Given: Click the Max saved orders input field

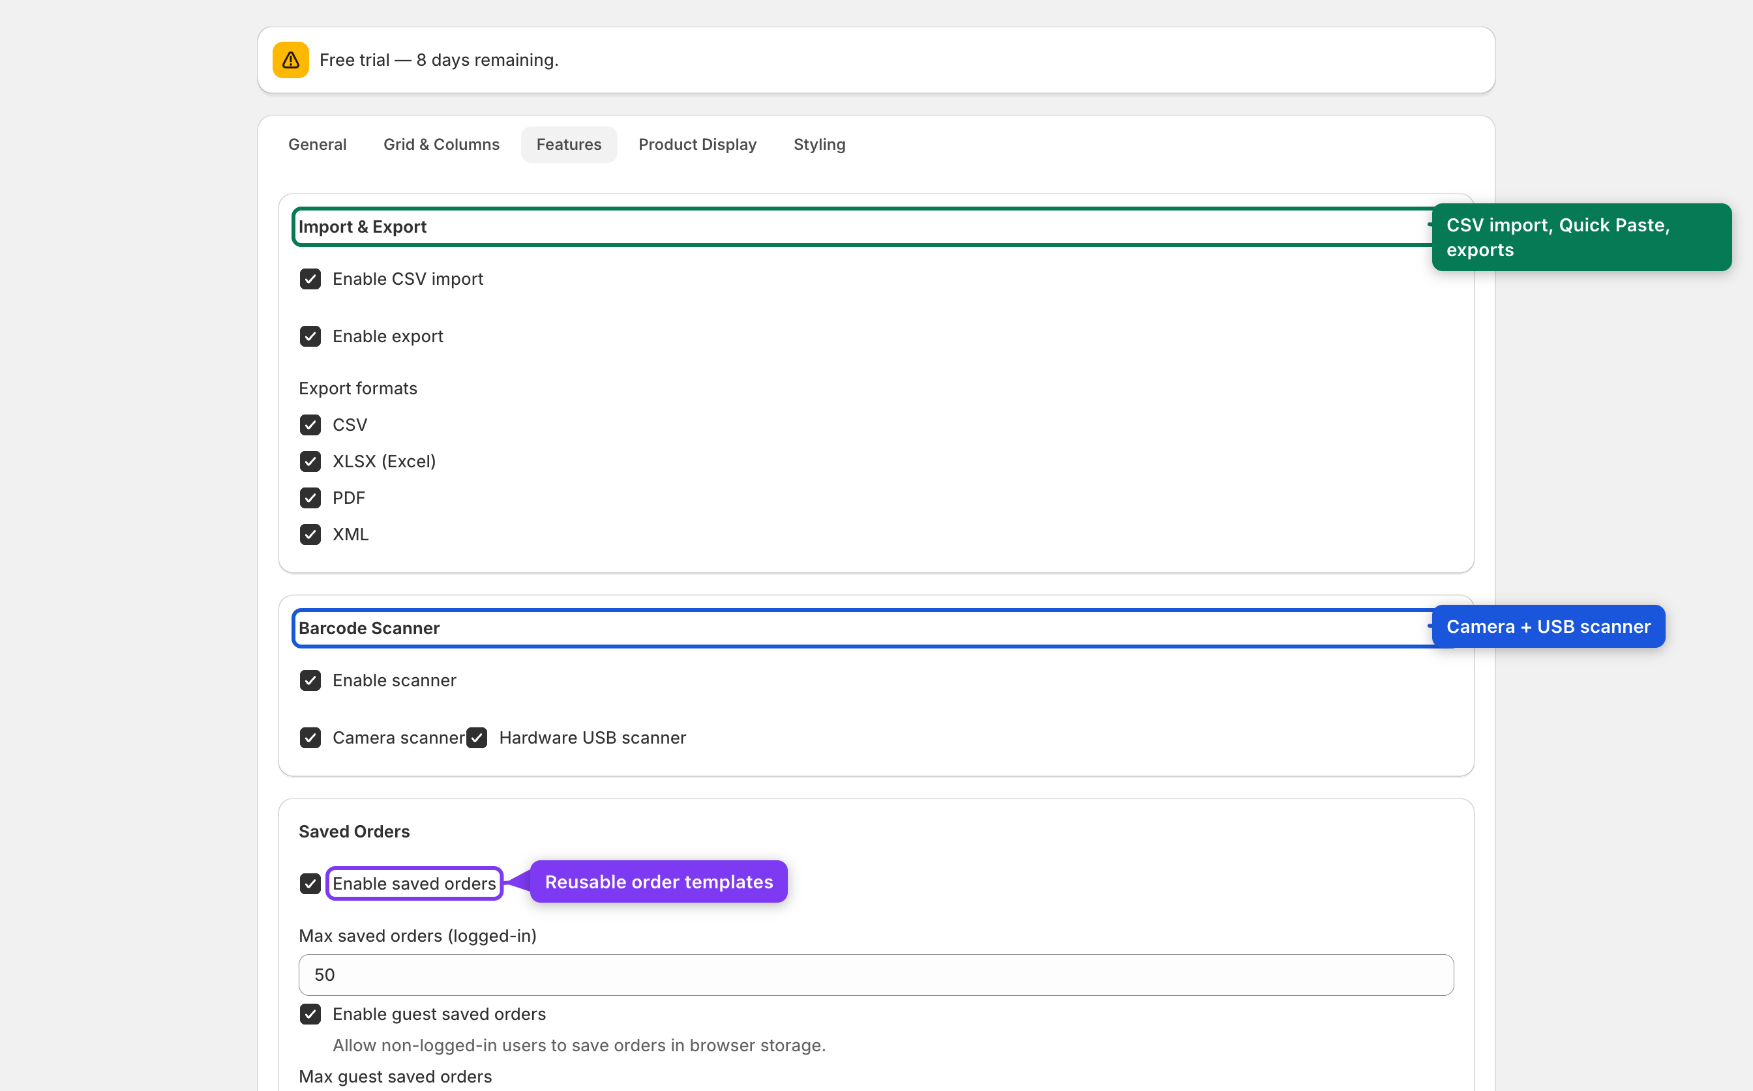Looking at the screenshot, I should 876,975.
